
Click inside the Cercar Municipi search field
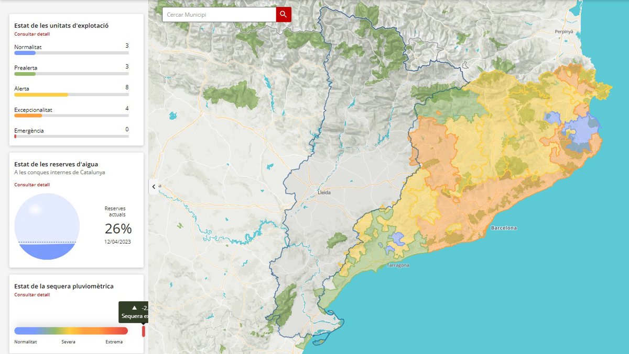coord(219,15)
